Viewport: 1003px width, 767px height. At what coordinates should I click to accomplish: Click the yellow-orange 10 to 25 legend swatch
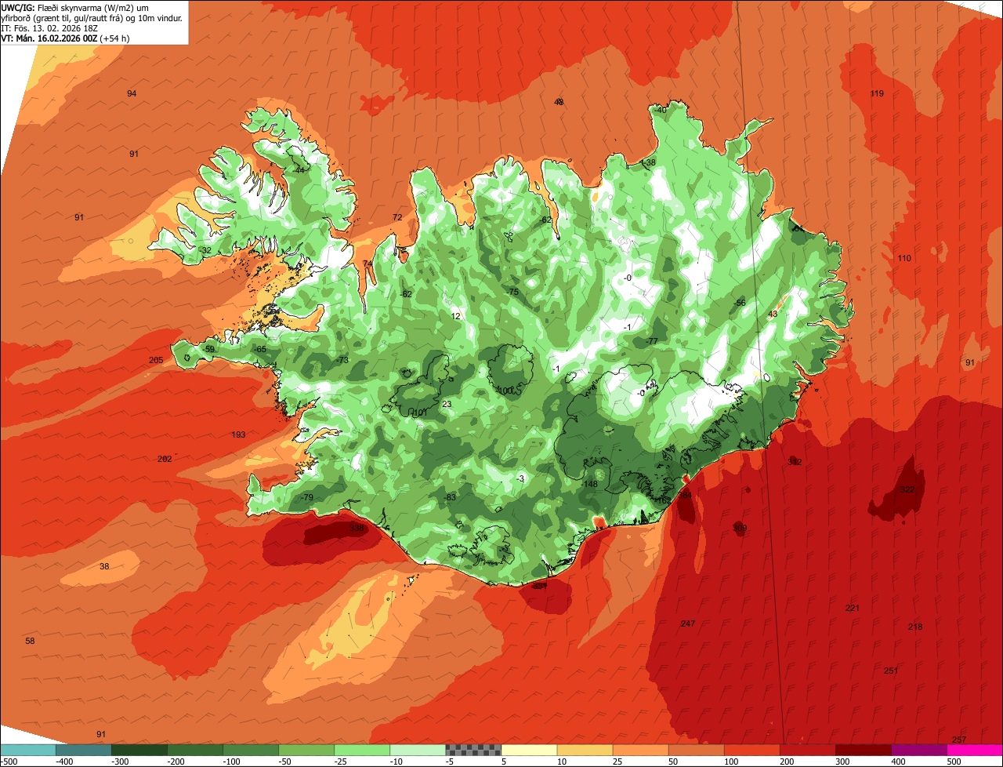pos(585,750)
